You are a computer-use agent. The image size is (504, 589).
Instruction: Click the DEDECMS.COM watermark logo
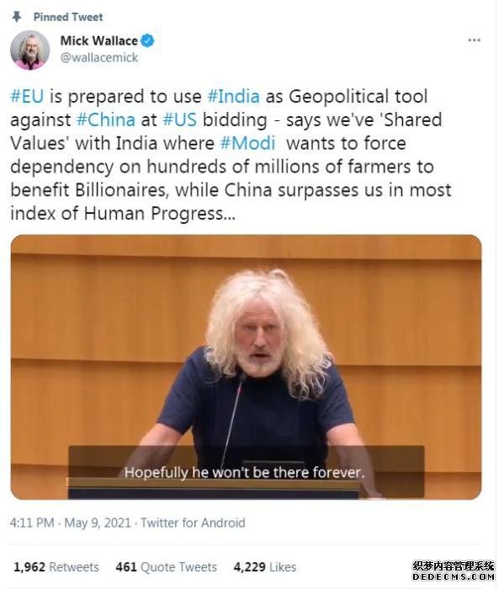(x=454, y=571)
